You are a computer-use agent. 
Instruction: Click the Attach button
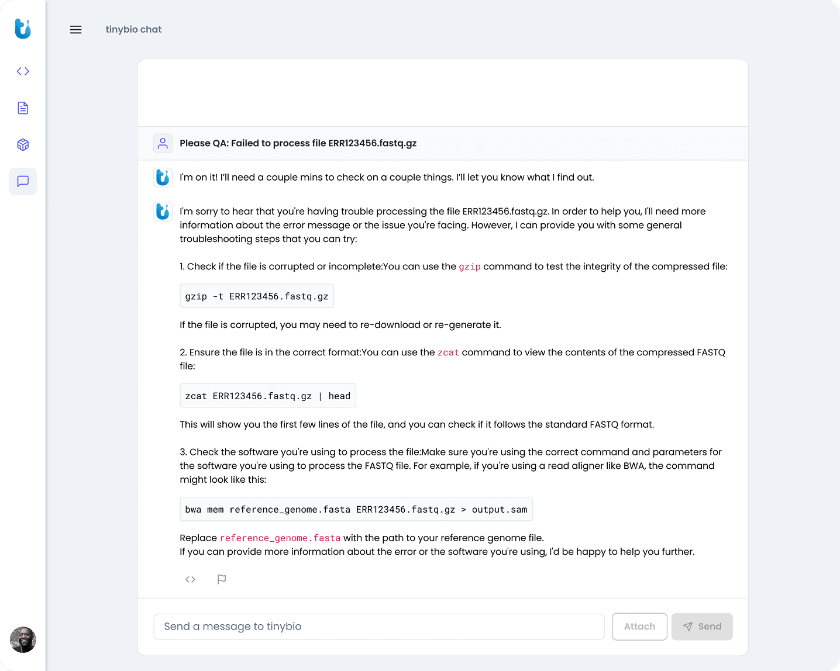(x=639, y=626)
